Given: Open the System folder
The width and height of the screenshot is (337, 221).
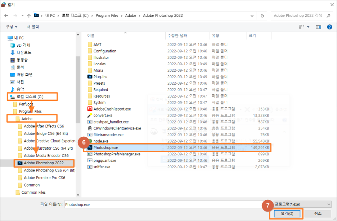Looking at the screenshot, I should pos(97,103).
